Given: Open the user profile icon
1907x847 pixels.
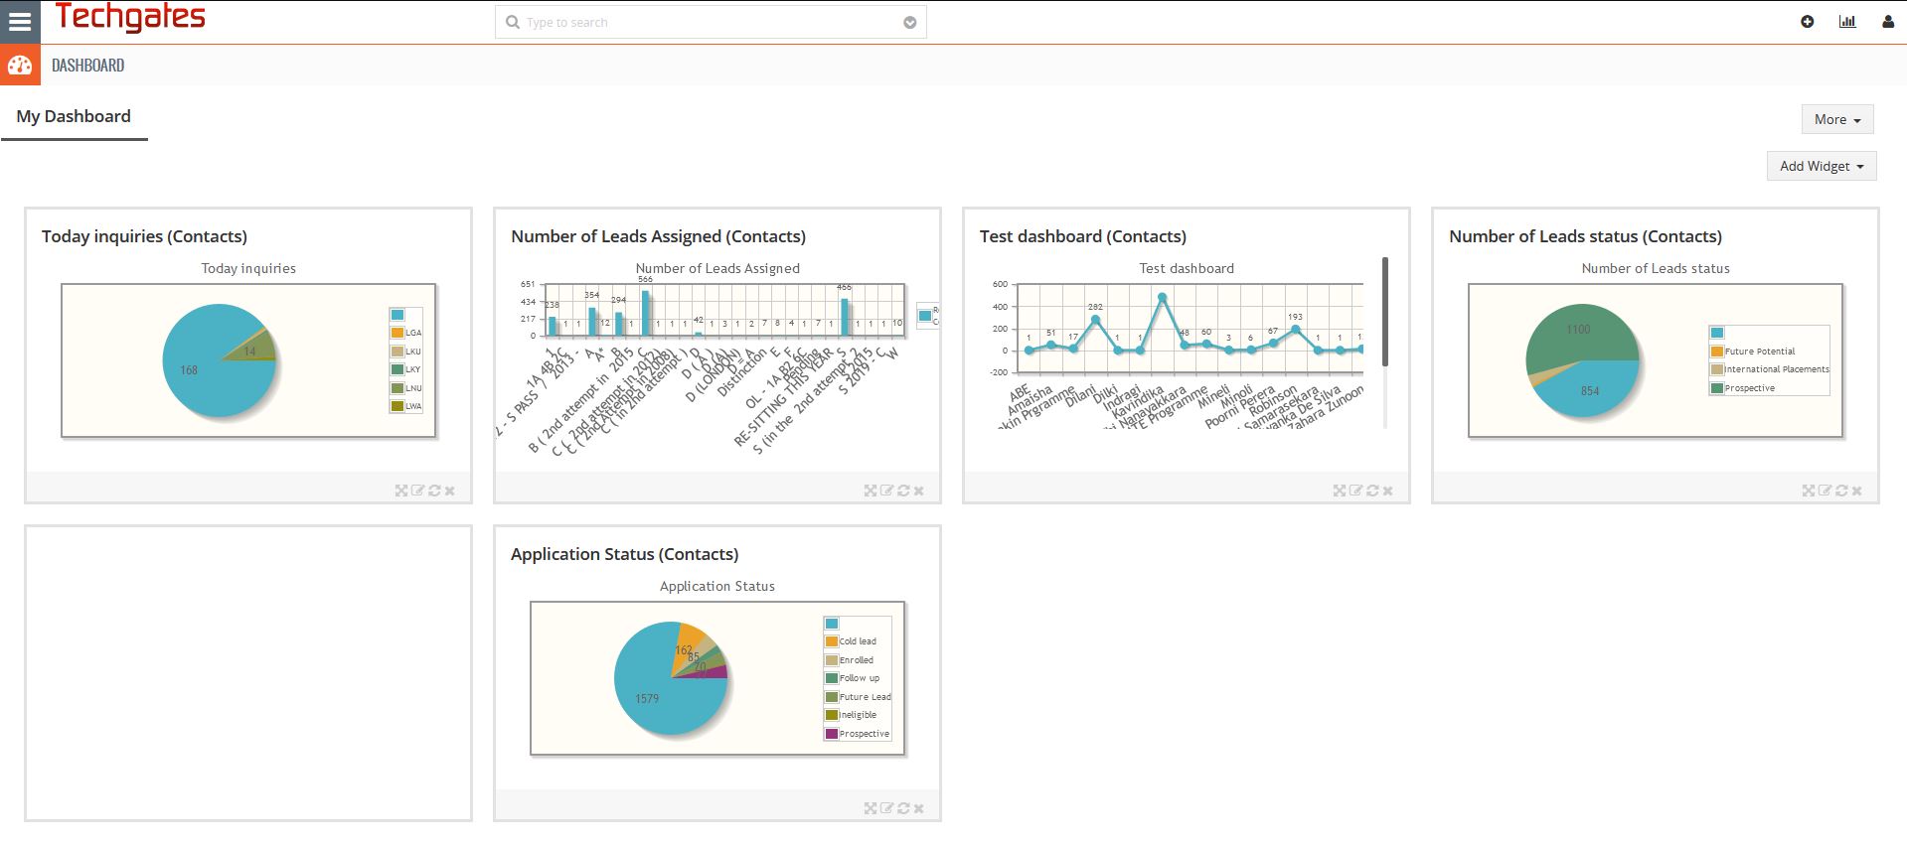Looking at the screenshot, I should 1887,22.
